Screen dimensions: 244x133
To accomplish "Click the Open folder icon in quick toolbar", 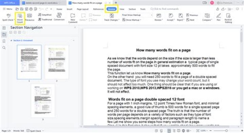I will tap(17, 9).
